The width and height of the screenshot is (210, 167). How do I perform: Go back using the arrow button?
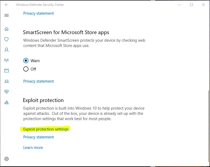[7, 5]
